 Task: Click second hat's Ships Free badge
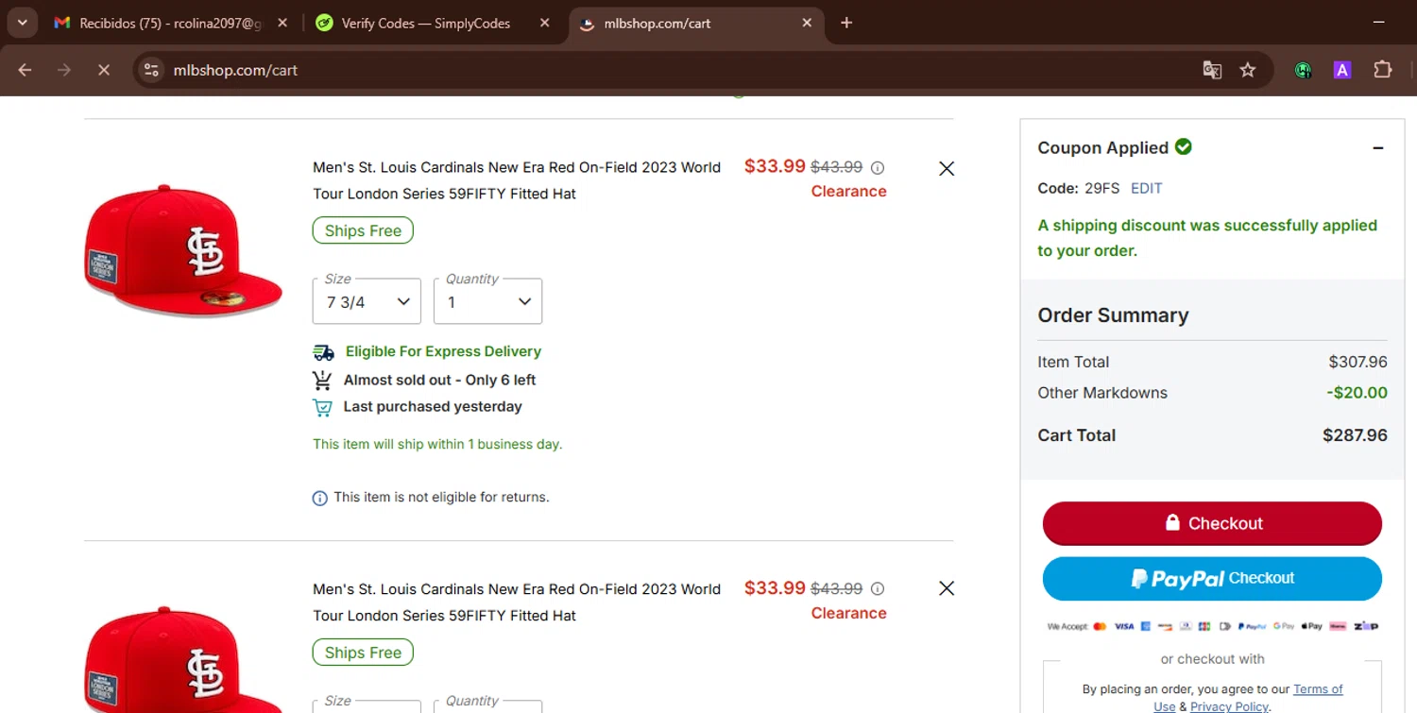click(363, 653)
